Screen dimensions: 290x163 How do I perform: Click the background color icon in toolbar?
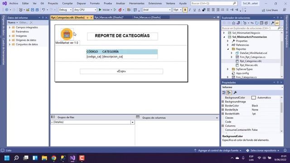coord(204,10)
